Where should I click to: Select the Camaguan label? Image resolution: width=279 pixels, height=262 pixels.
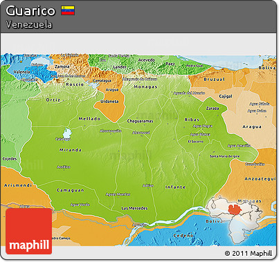[x=71, y=190]
